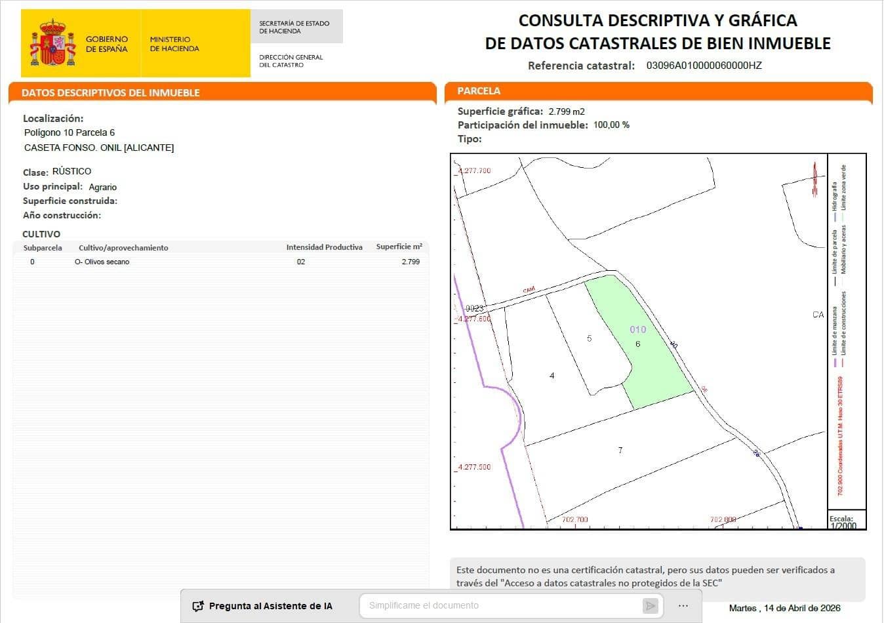Click the Pregunta al Asistente de IA chat icon
The image size is (884, 623).
pos(197,605)
